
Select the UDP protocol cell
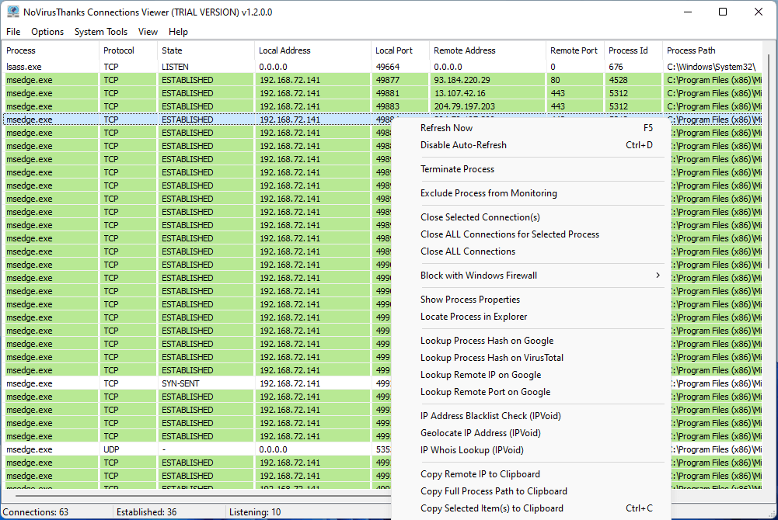click(x=128, y=449)
